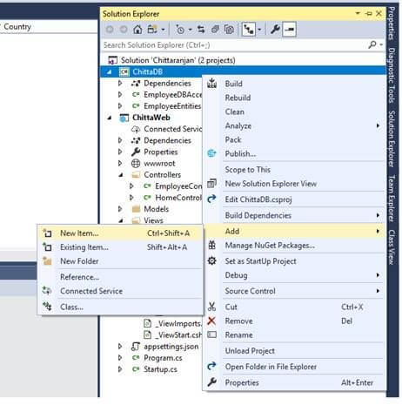Viewport: 402px width, 412px height.
Task: Click the Back navigation arrow in Solution Explorer
Action: (110, 30)
